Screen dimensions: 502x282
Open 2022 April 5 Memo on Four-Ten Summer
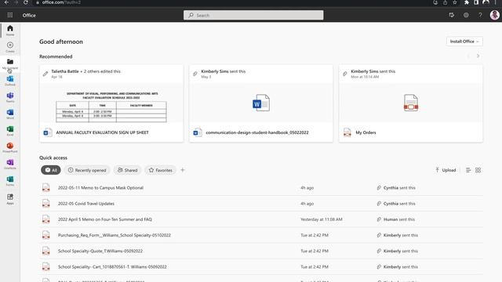coord(105,219)
